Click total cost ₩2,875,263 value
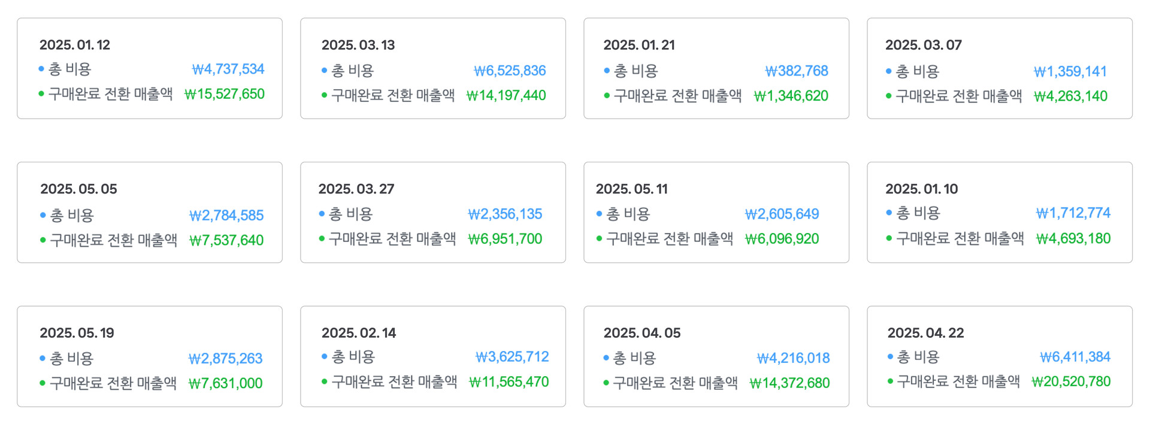 226,358
